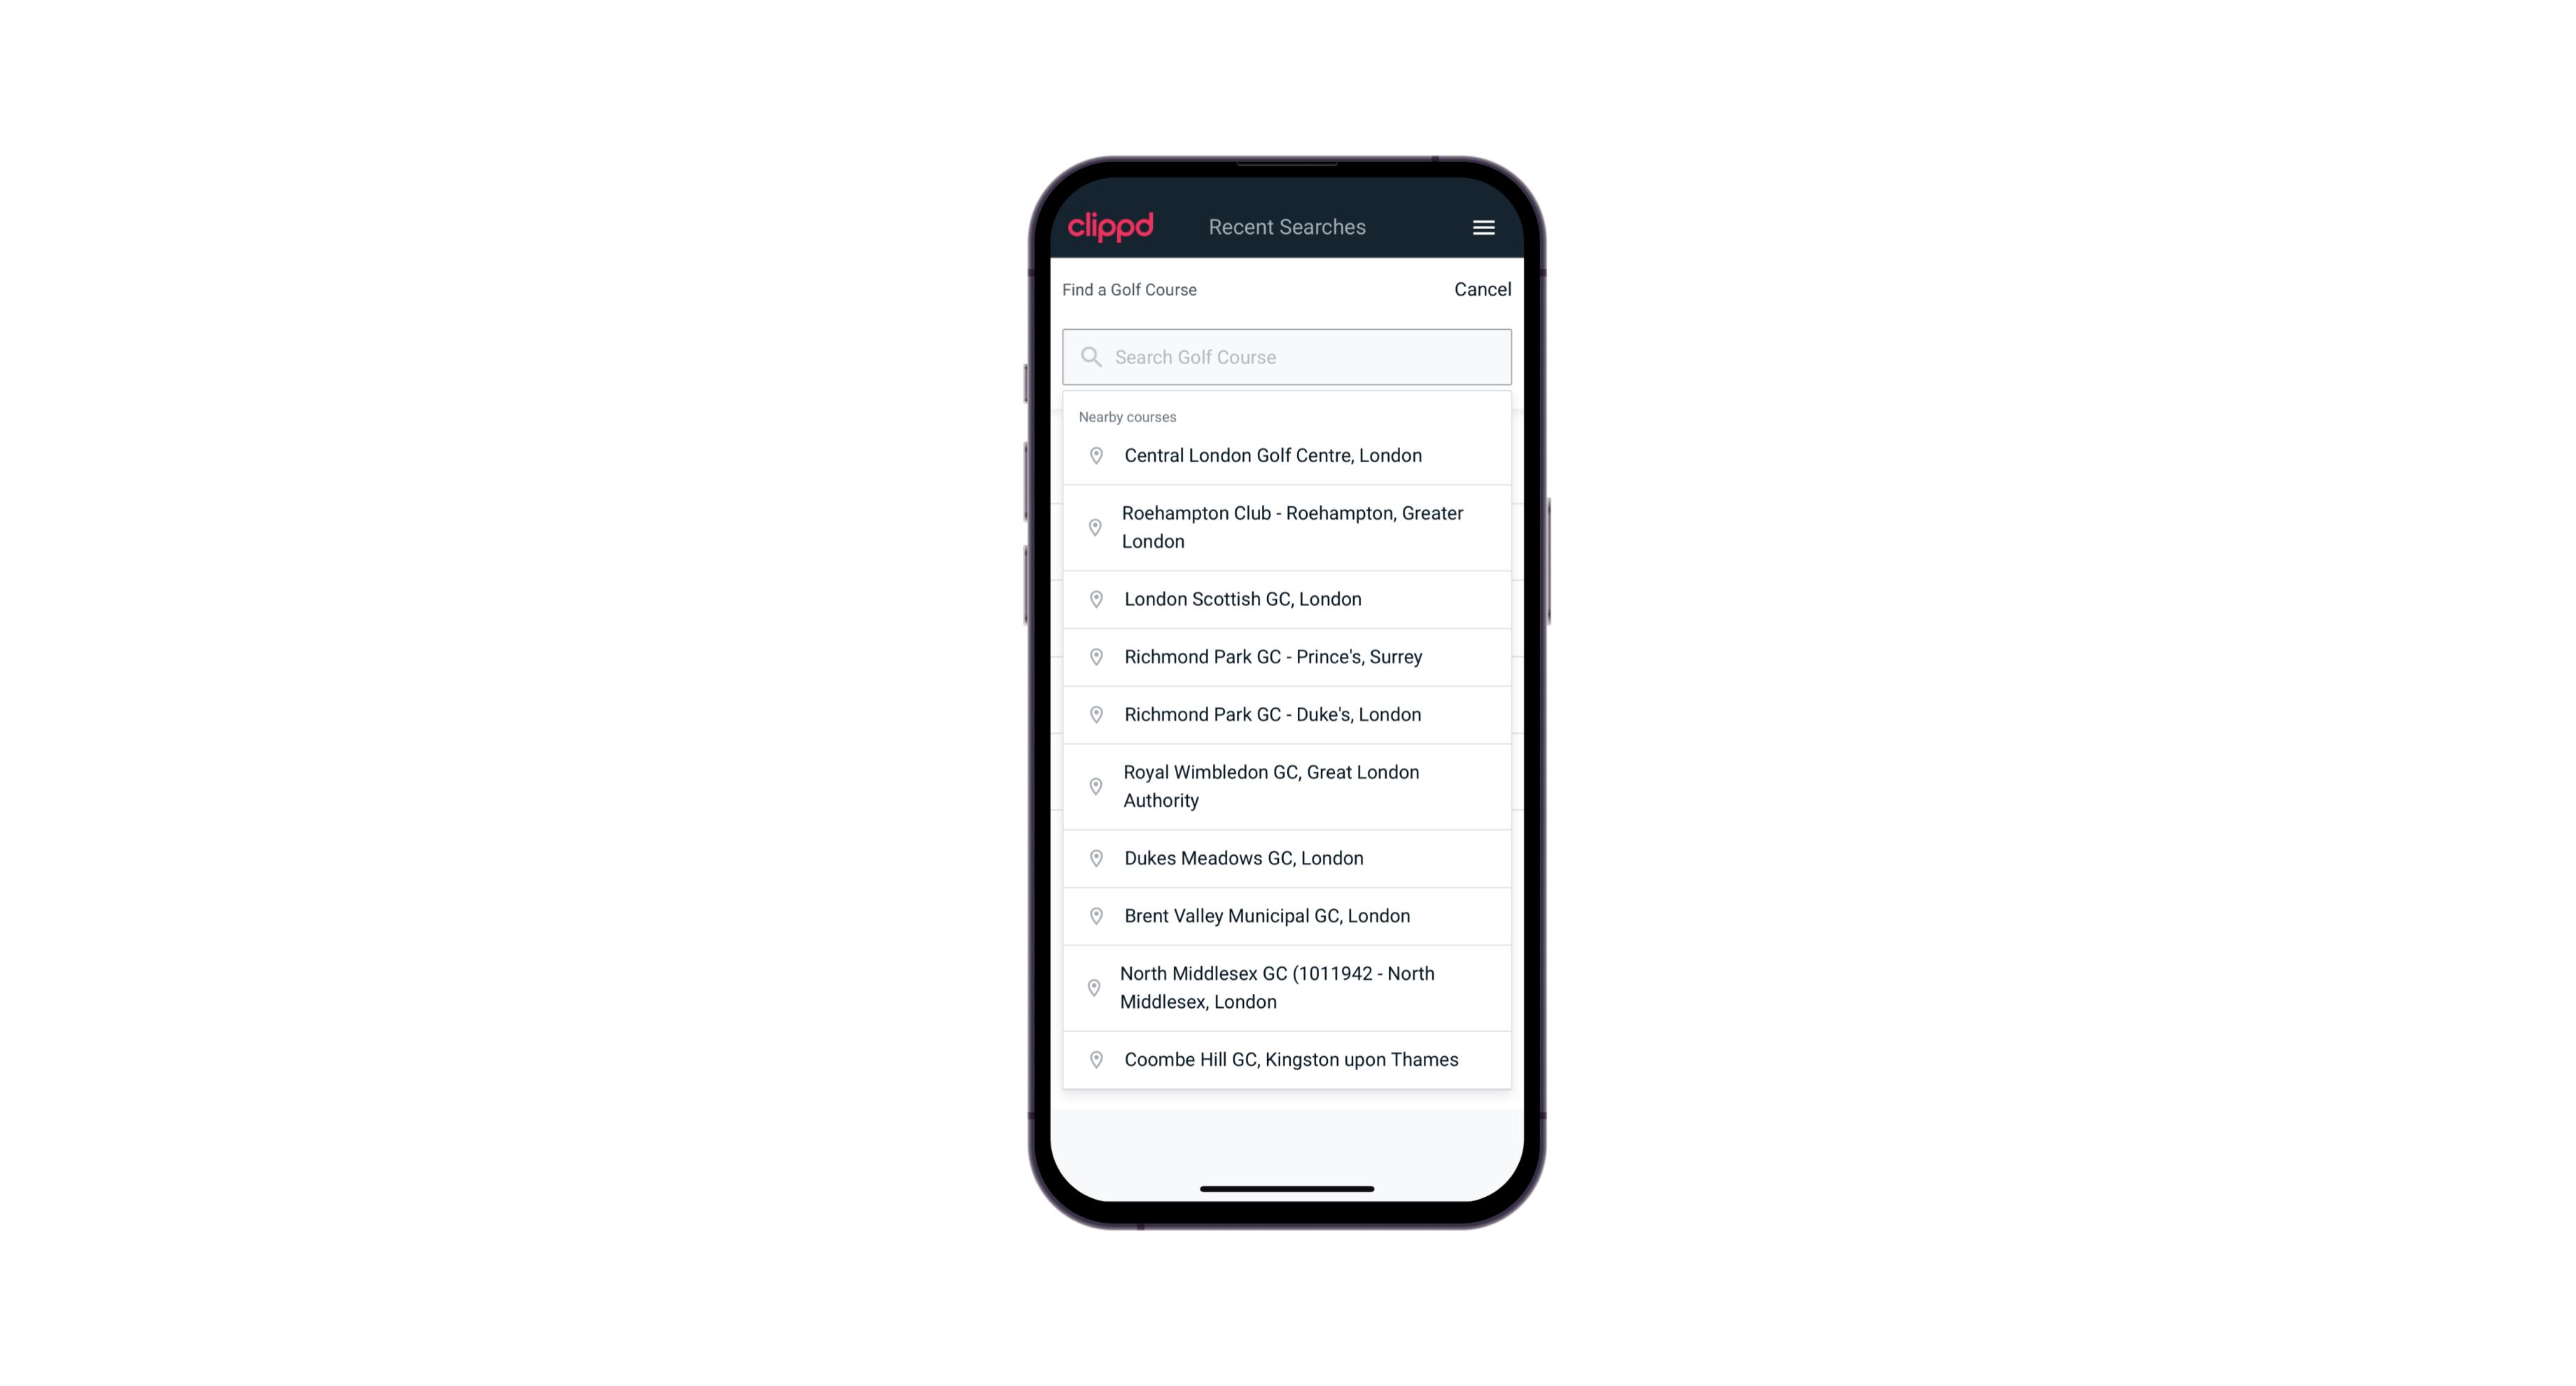
Task: Select North Middlesex GC from nearby courses
Action: [1287, 987]
